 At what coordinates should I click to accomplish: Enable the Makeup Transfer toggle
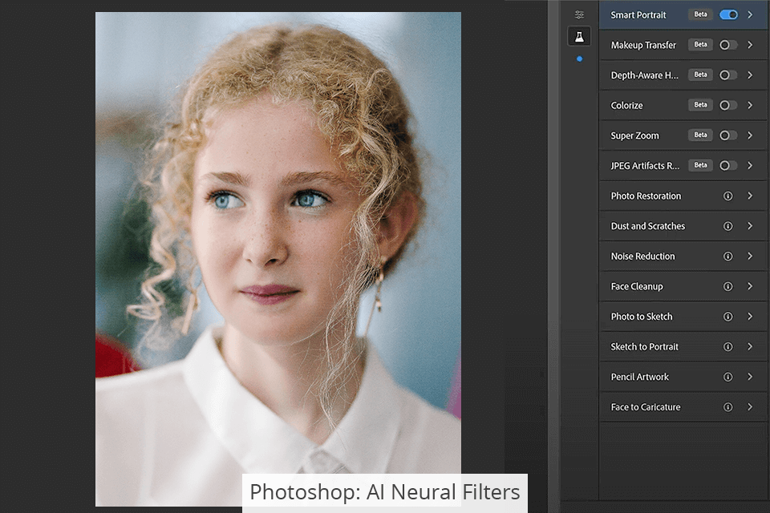(727, 45)
